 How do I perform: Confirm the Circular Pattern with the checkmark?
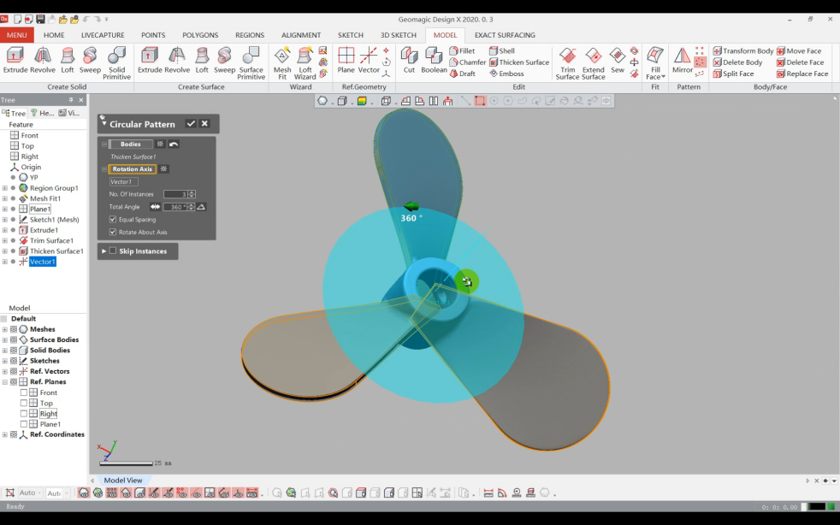click(190, 124)
